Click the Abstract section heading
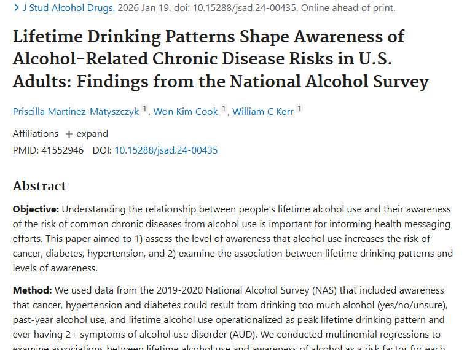Screen dimensions: 467x350 click(39, 186)
